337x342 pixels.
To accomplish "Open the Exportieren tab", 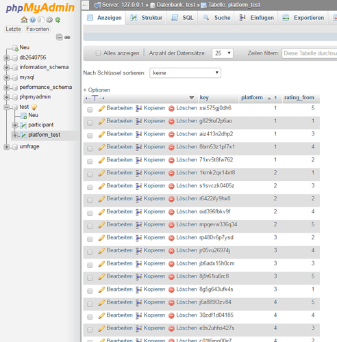I will pos(303,18).
